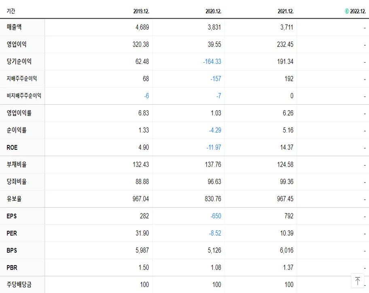The image size is (369, 293).
Task: Select the 2019.12. column header
Action: pos(141,11)
